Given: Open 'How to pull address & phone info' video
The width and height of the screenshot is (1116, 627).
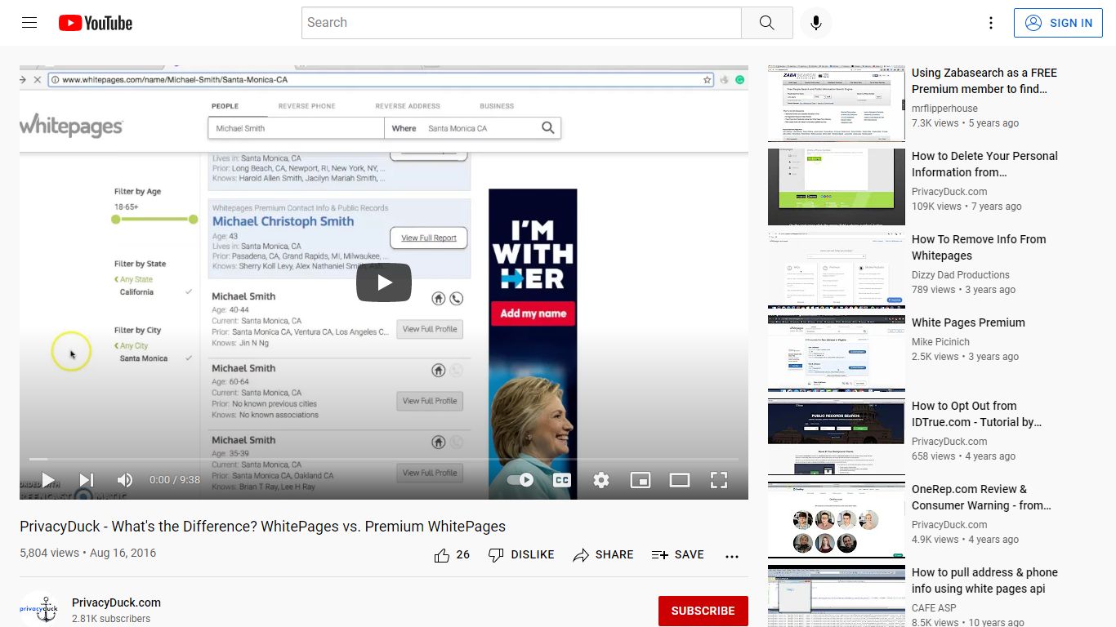Looking at the screenshot, I should (984, 580).
